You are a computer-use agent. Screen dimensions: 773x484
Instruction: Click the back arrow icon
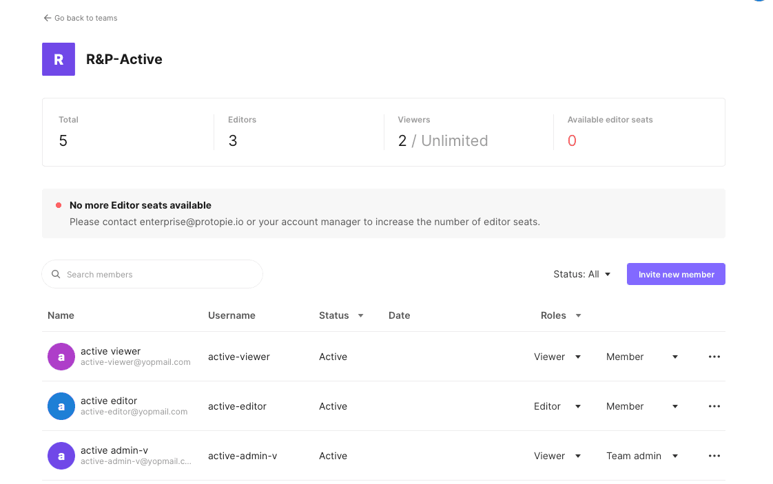click(x=46, y=18)
